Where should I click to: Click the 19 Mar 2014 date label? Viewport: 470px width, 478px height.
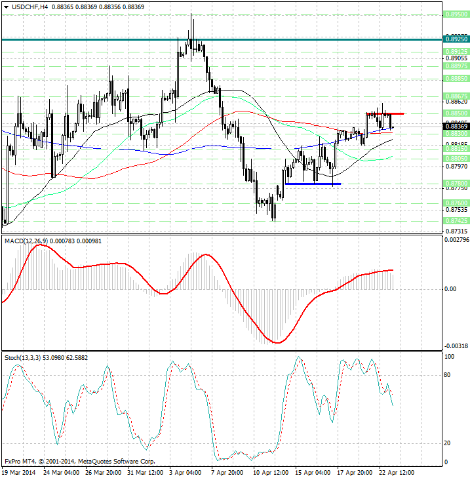coord(18,472)
